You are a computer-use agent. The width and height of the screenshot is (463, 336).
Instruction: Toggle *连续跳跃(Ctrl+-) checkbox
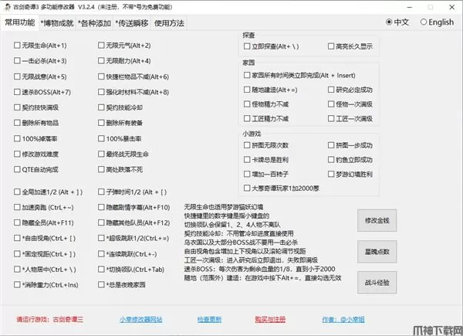point(101,253)
